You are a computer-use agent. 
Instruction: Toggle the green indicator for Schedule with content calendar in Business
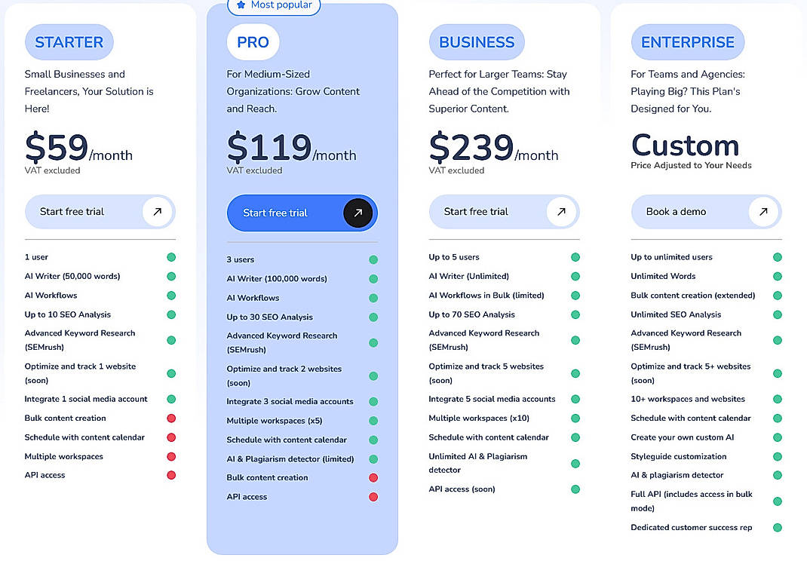click(x=575, y=437)
